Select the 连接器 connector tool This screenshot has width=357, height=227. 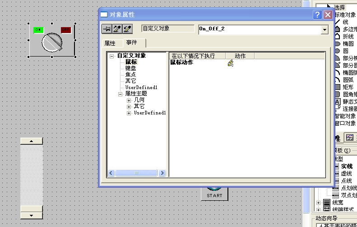click(338, 109)
